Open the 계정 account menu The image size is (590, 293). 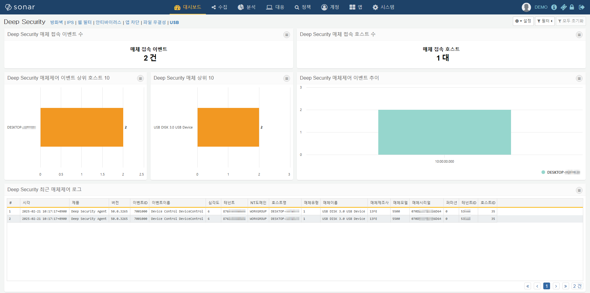coord(330,7)
